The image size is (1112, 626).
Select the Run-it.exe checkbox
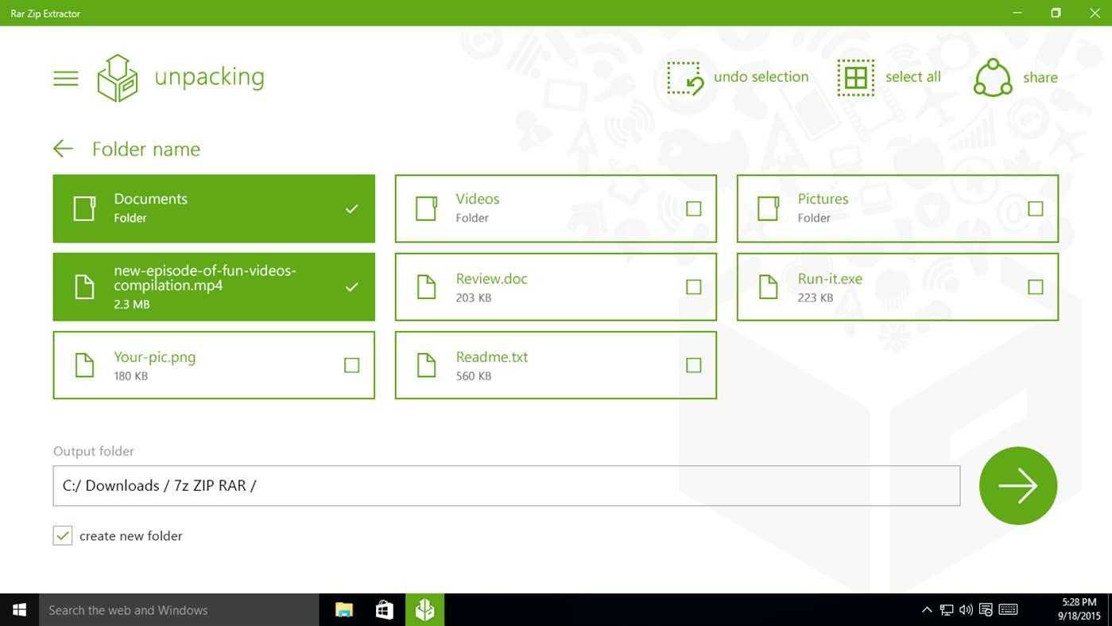point(1035,287)
